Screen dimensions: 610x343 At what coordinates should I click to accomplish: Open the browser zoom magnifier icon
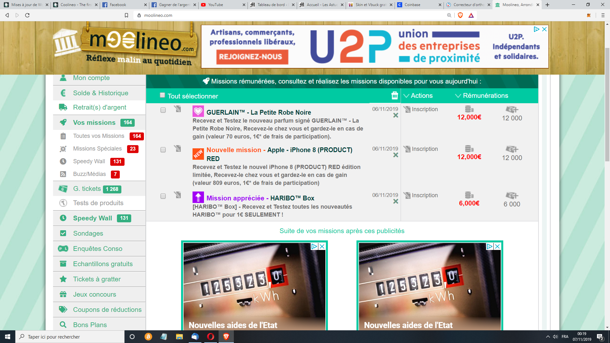(x=449, y=15)
